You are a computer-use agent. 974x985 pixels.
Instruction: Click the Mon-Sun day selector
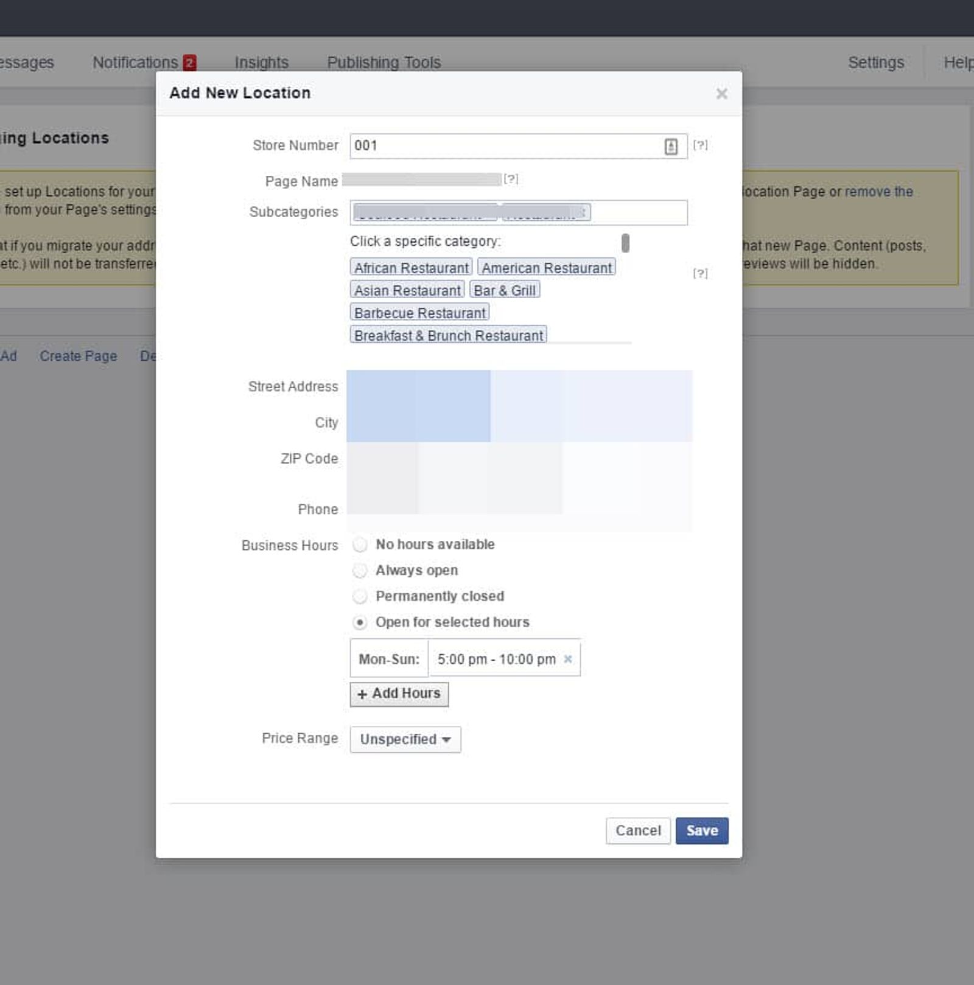click(389, 659)
